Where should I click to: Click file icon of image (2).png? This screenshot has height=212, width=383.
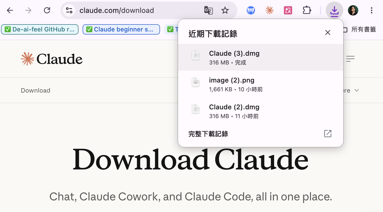tap(196, 82)
